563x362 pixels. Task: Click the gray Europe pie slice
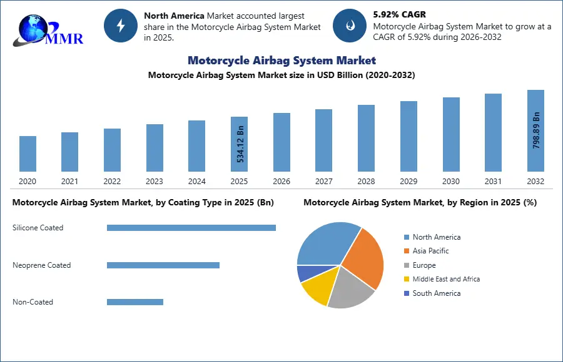(350, 290)
